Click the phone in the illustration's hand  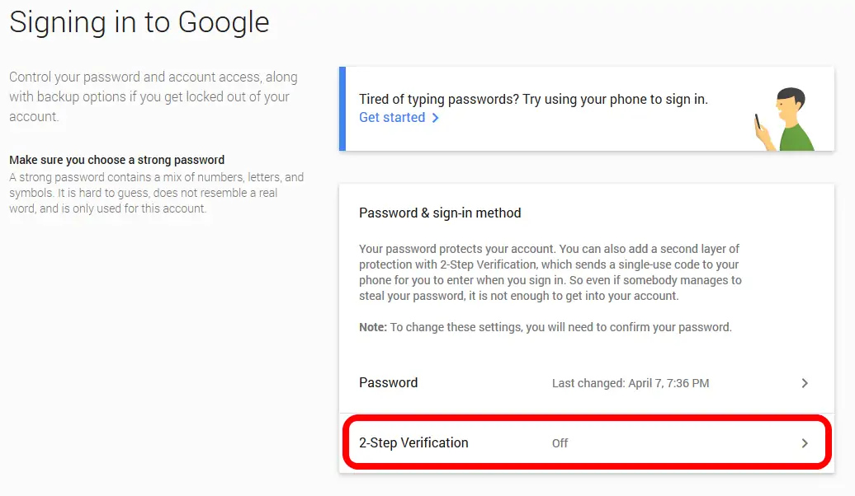point(758,122)
